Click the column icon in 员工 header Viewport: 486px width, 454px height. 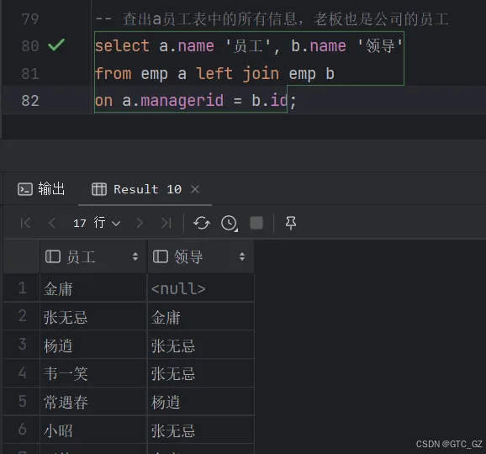point(53,256)
